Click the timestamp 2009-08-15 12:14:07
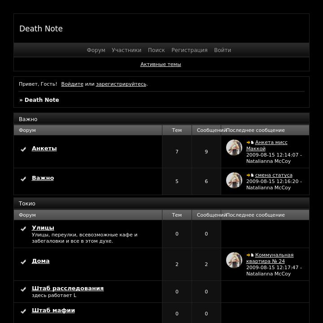This screenshot has height=323, width=323. point(272,155)
